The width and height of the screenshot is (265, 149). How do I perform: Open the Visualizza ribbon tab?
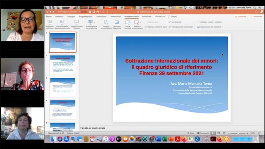click(x=160, y=17)
